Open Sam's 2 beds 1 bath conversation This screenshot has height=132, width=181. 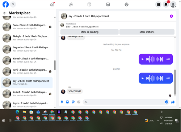pyautogui.click(x=27, y=27)
